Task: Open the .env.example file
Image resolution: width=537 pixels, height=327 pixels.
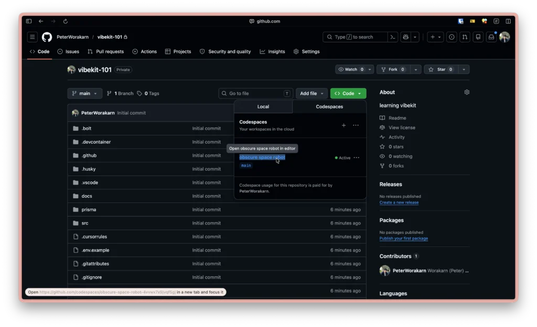Action: (x=95, y=250)
